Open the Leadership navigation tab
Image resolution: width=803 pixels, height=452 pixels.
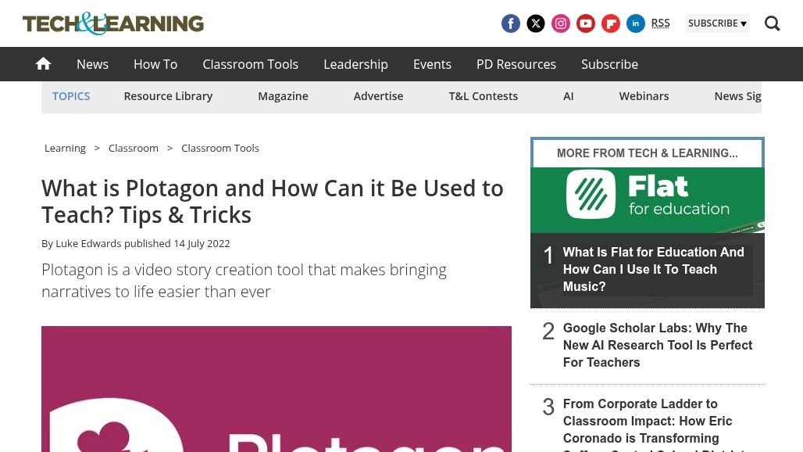[355, 64]
